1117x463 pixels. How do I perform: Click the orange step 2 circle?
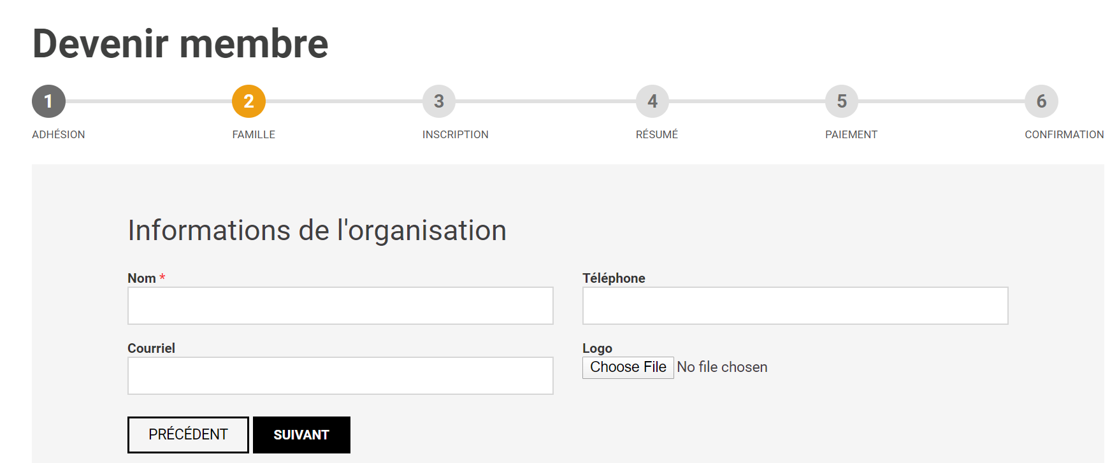(249, 101)
